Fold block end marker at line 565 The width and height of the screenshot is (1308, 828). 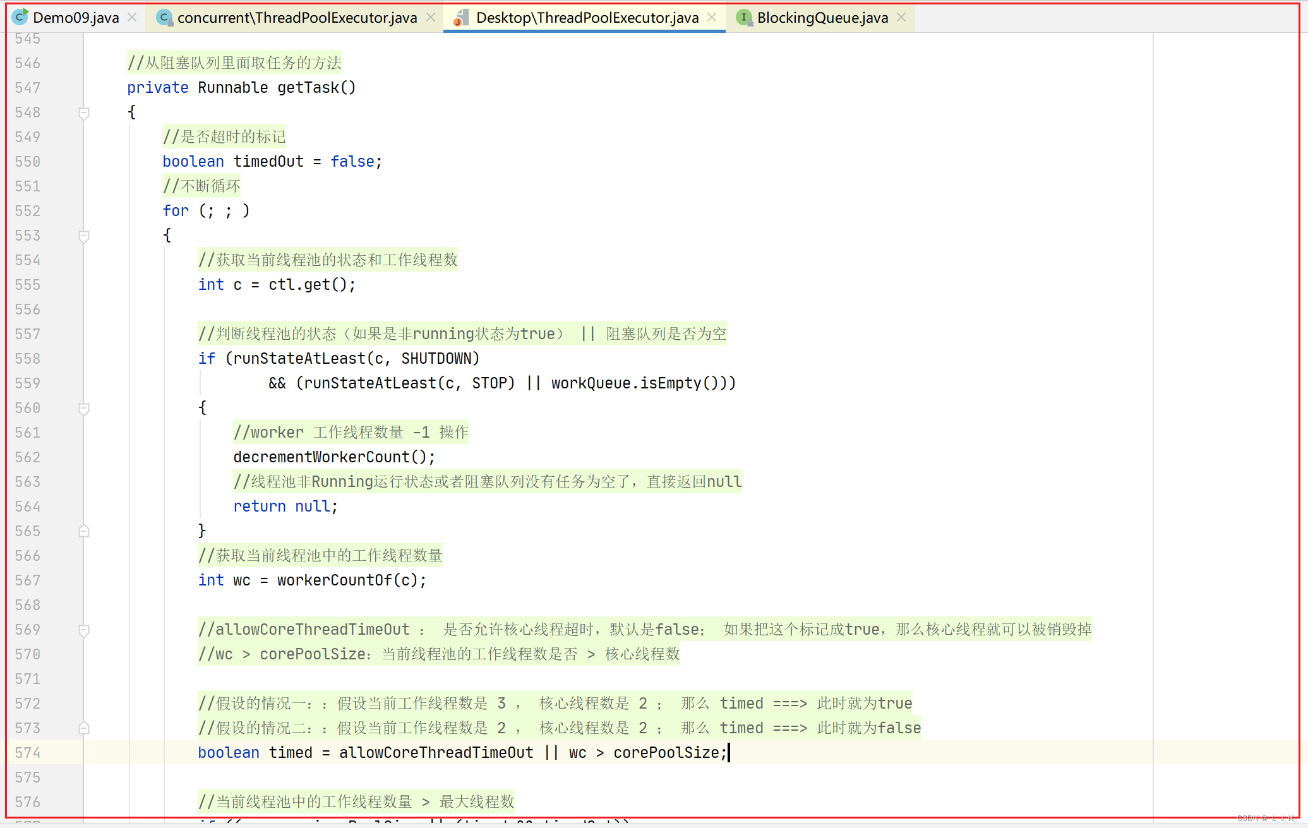pos(83,531)
